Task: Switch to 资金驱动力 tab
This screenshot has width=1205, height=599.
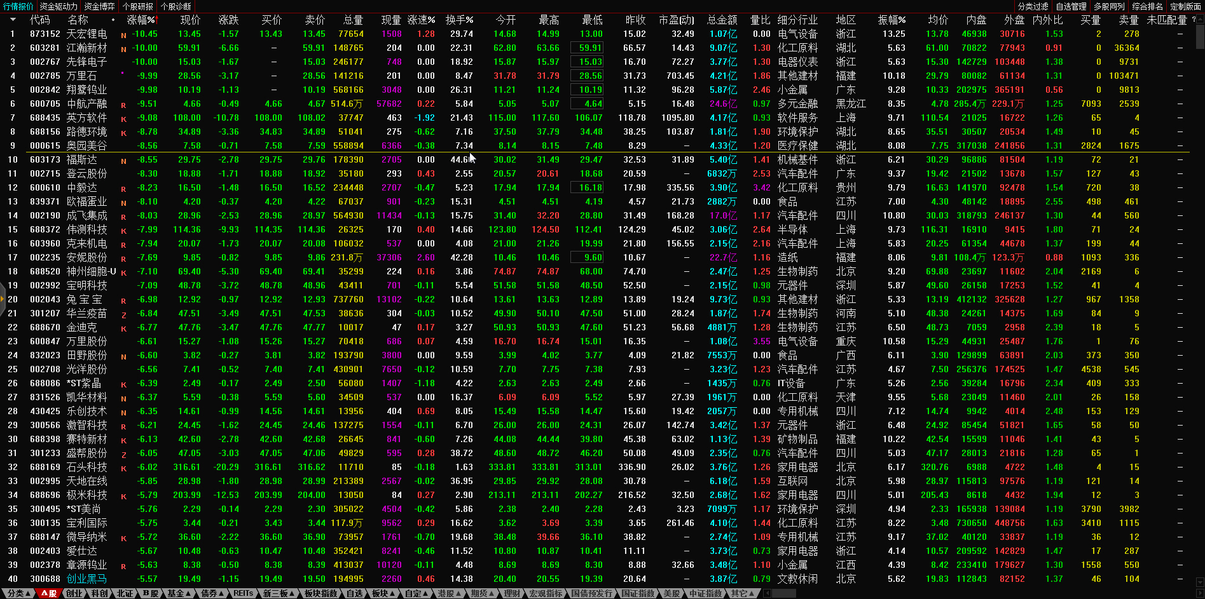Action: [59, 6]
